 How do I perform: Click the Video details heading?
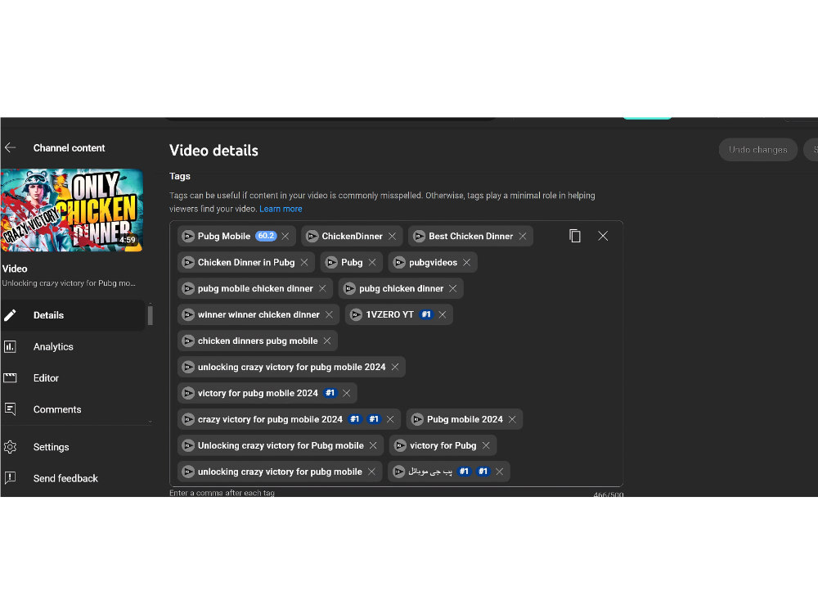click(x=213, y=151)
